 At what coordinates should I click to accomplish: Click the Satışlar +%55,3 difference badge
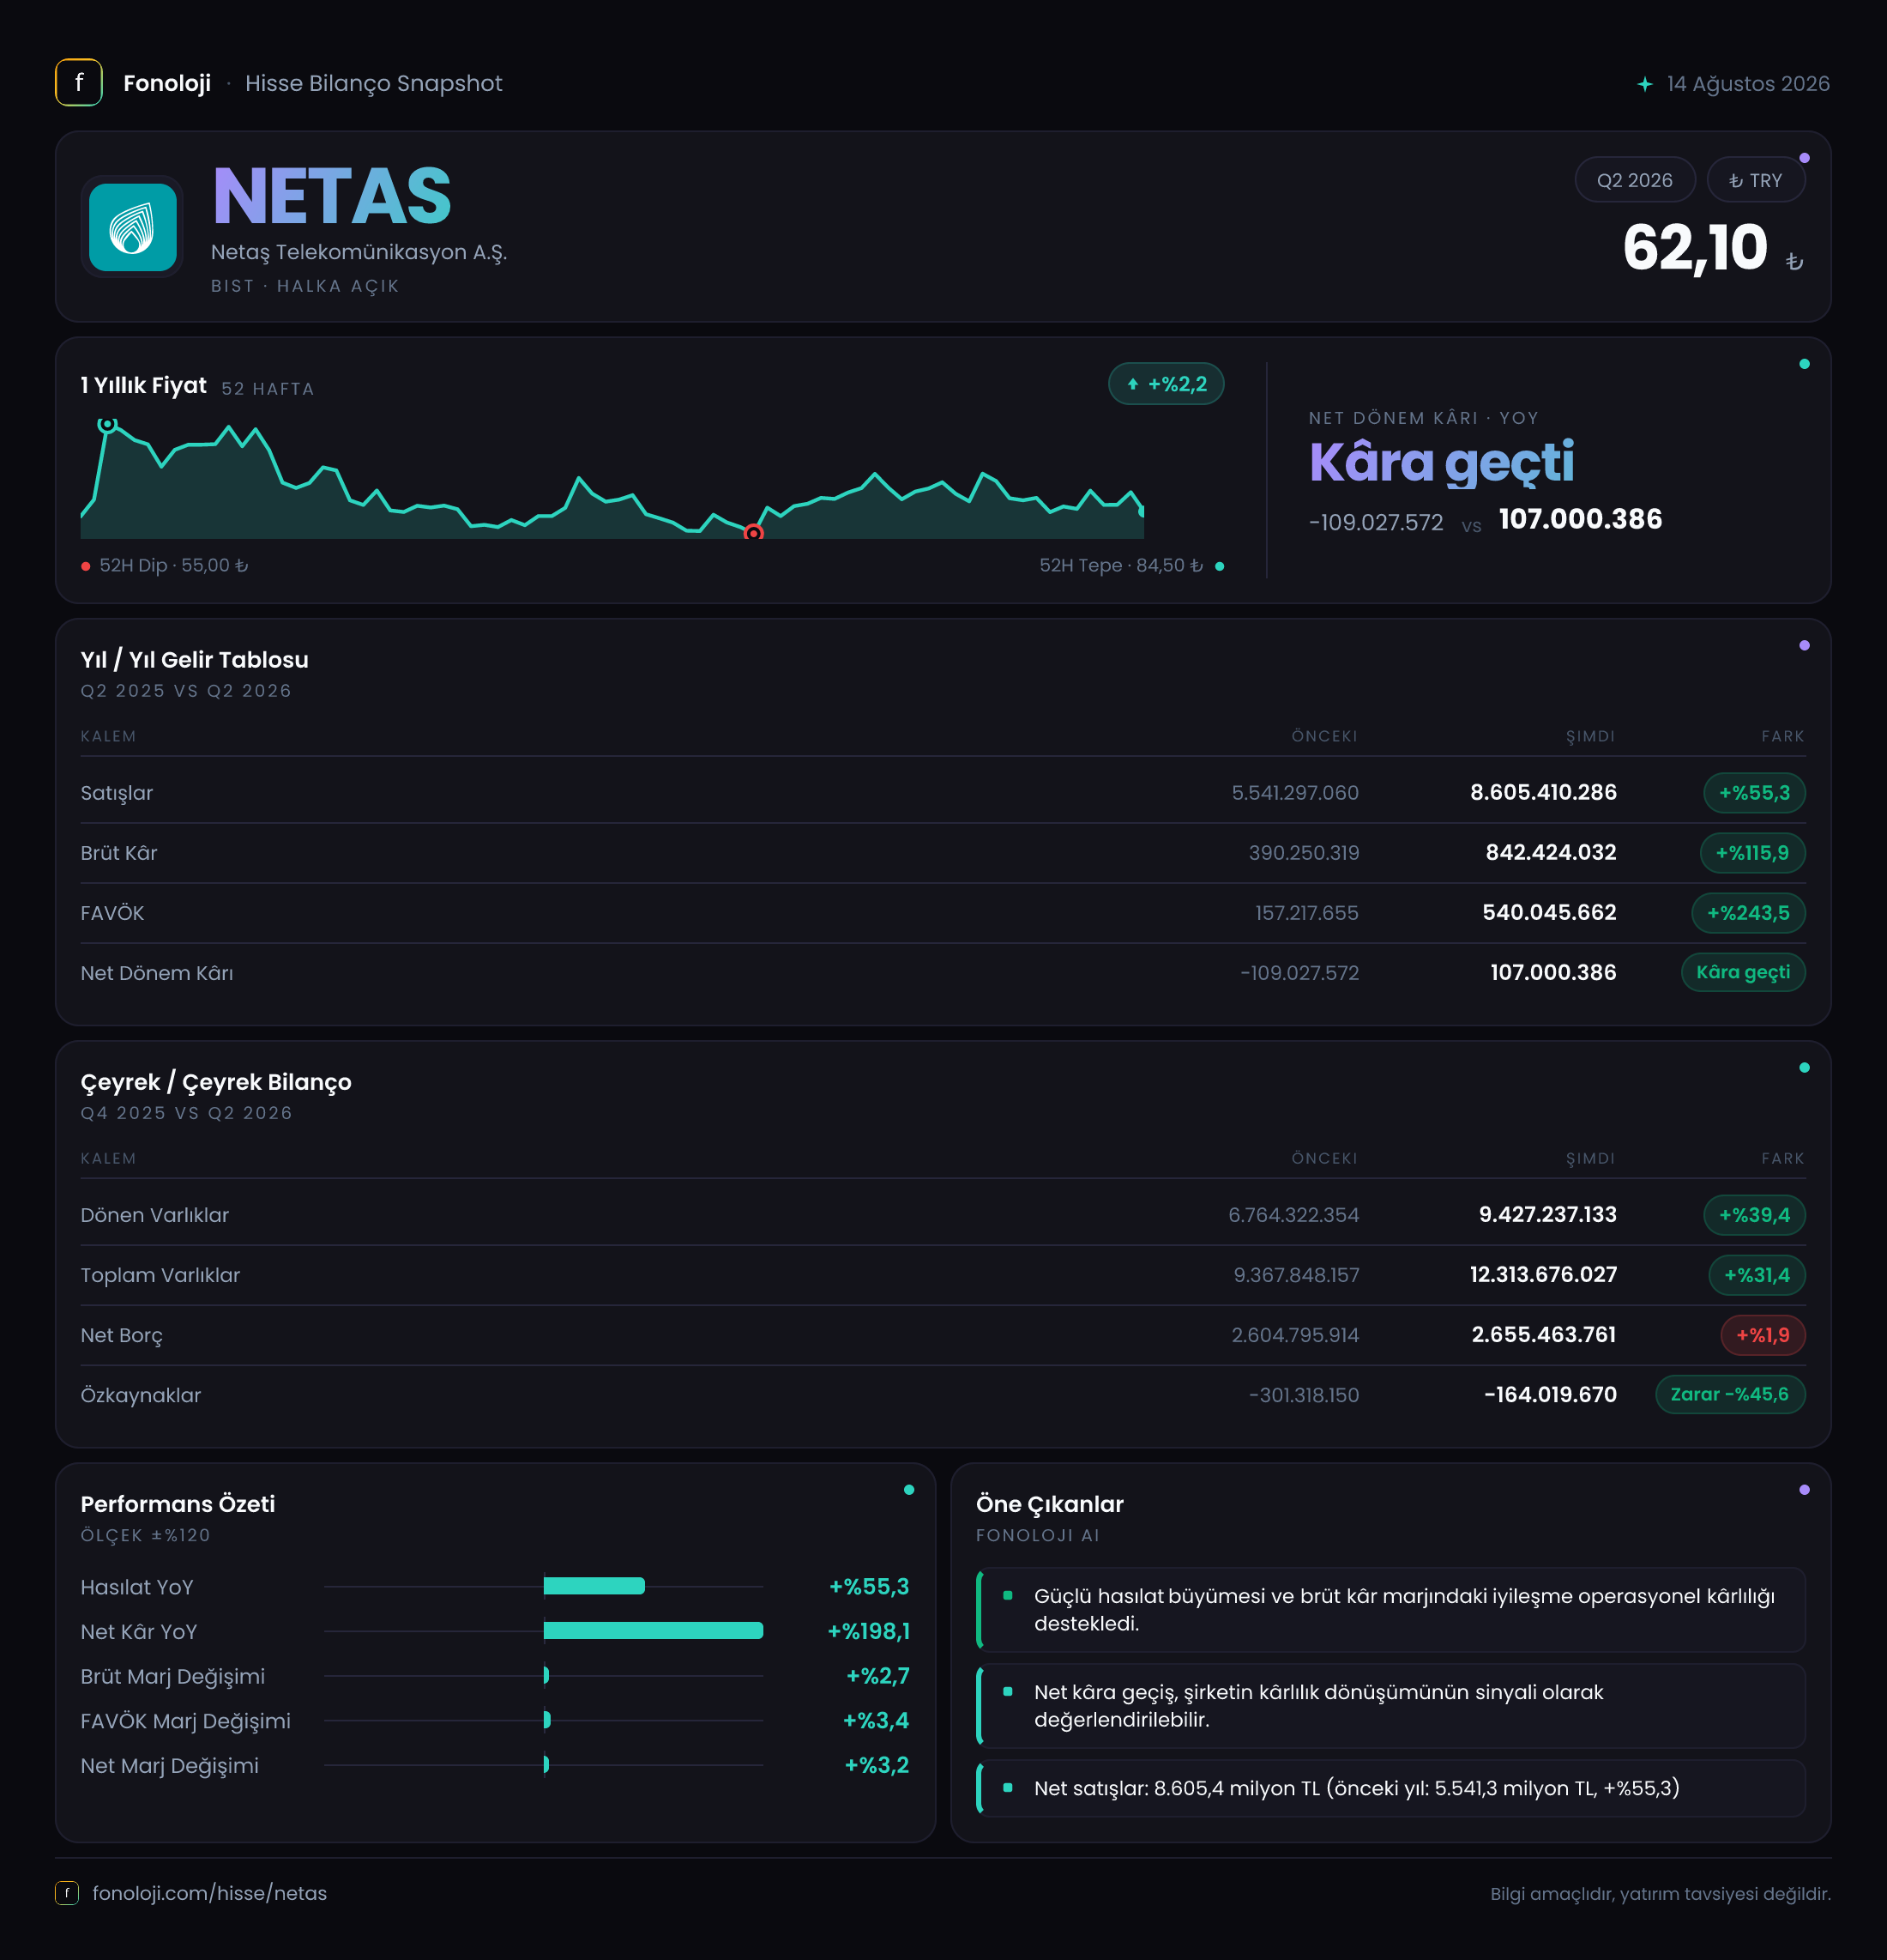coord(1754,793)
